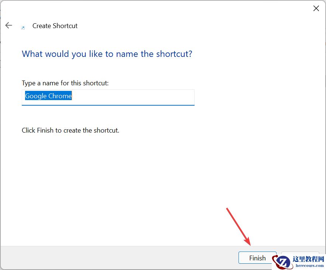Close the Create Shortcut dialog
The width and height of the screenshot is (326, 270).
click(x=316, y=8)
